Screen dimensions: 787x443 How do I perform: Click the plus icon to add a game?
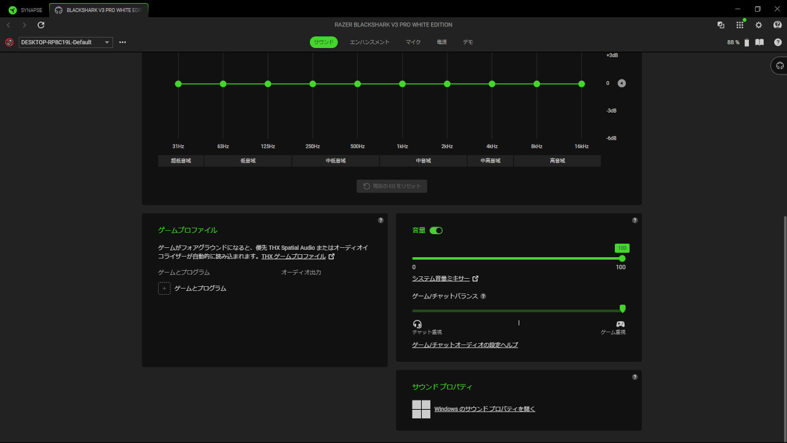click(164, 288)
